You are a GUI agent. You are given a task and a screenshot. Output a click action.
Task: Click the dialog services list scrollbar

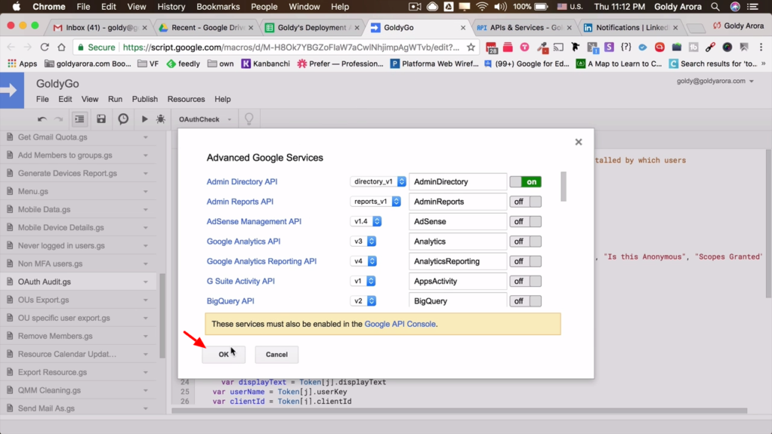click(x=563, y=187)
